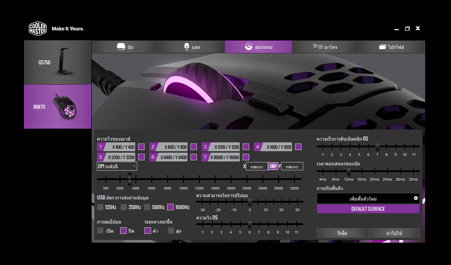Open the แสง lighting tab
The width and height of the screenshot is (451, 265).
coord(192,47)
